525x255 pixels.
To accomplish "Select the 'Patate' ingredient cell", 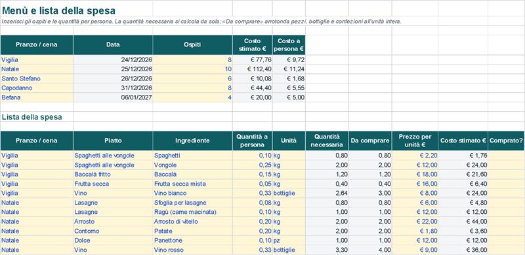I will (192, 231).
